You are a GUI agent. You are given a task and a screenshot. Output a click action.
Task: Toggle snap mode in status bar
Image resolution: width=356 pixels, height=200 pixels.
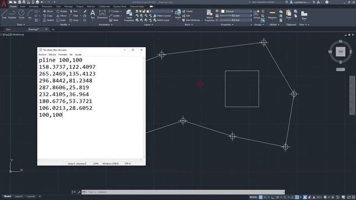[265, 197]
